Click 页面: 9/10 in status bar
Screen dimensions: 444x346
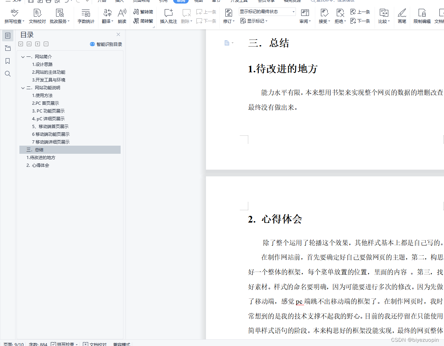point(14,344)
